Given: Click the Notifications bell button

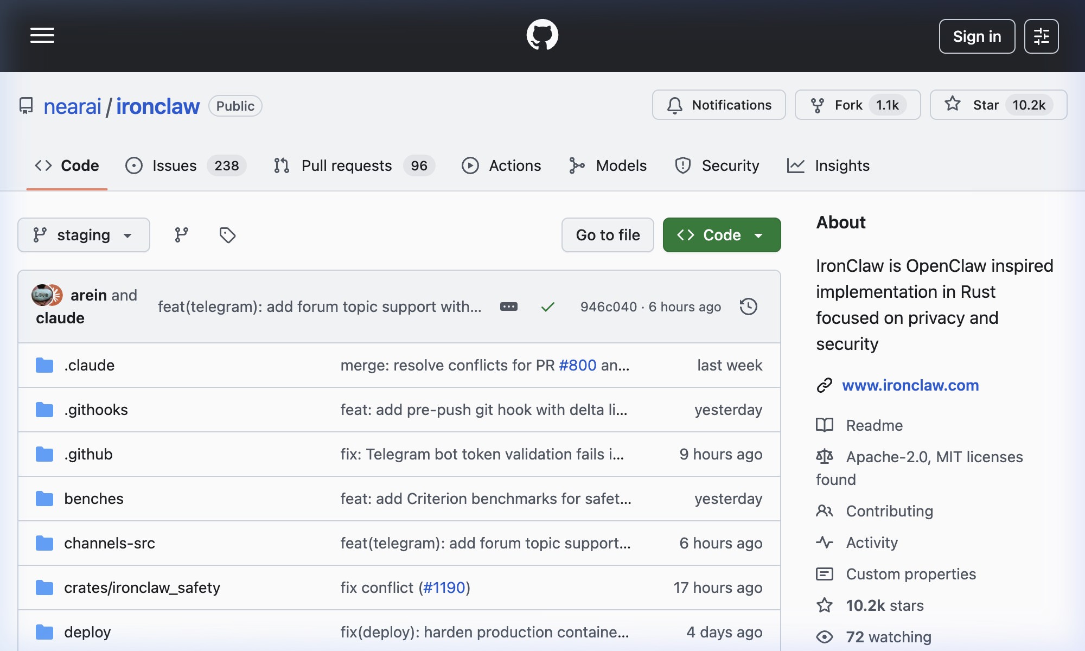Looking at the screenshot, I should [719, 105].
